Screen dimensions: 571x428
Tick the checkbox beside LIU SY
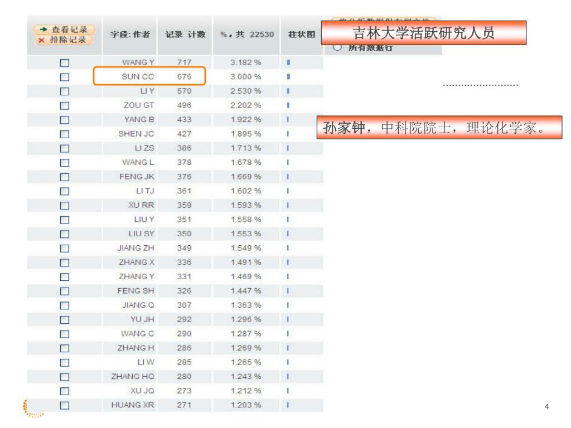coord(65,234)
